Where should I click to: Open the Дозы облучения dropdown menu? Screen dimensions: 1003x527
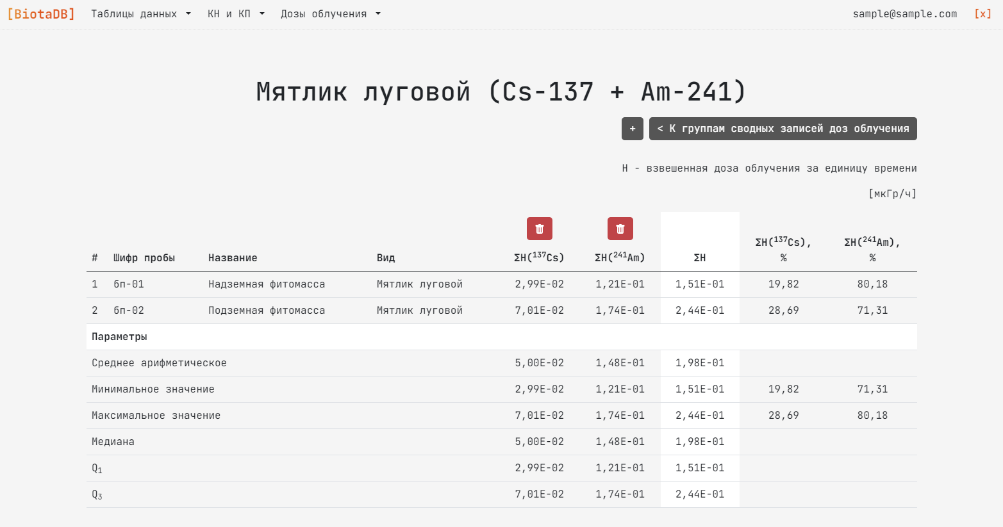[x=330, y=14]
